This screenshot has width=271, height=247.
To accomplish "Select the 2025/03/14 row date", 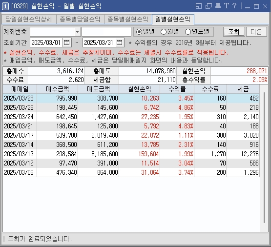I will [19, 144].
